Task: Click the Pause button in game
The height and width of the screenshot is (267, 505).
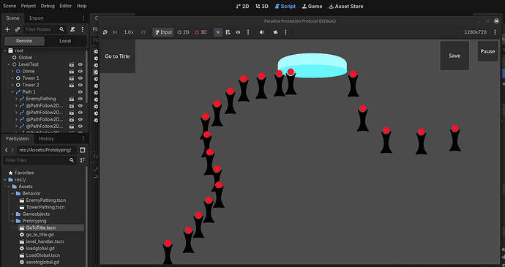Action: click(487, 51)
